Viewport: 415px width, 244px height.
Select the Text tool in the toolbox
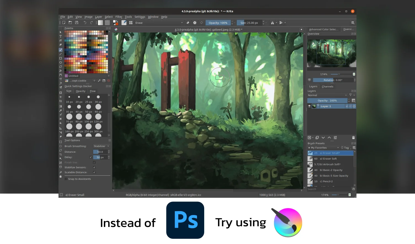[x=61, y=36]
